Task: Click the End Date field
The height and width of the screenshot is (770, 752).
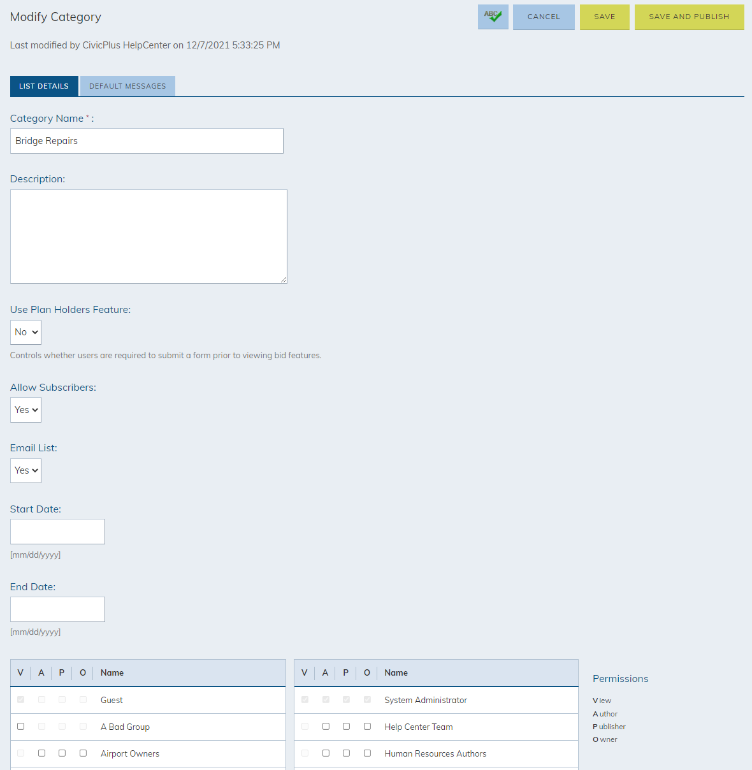Action: (57, 609)
